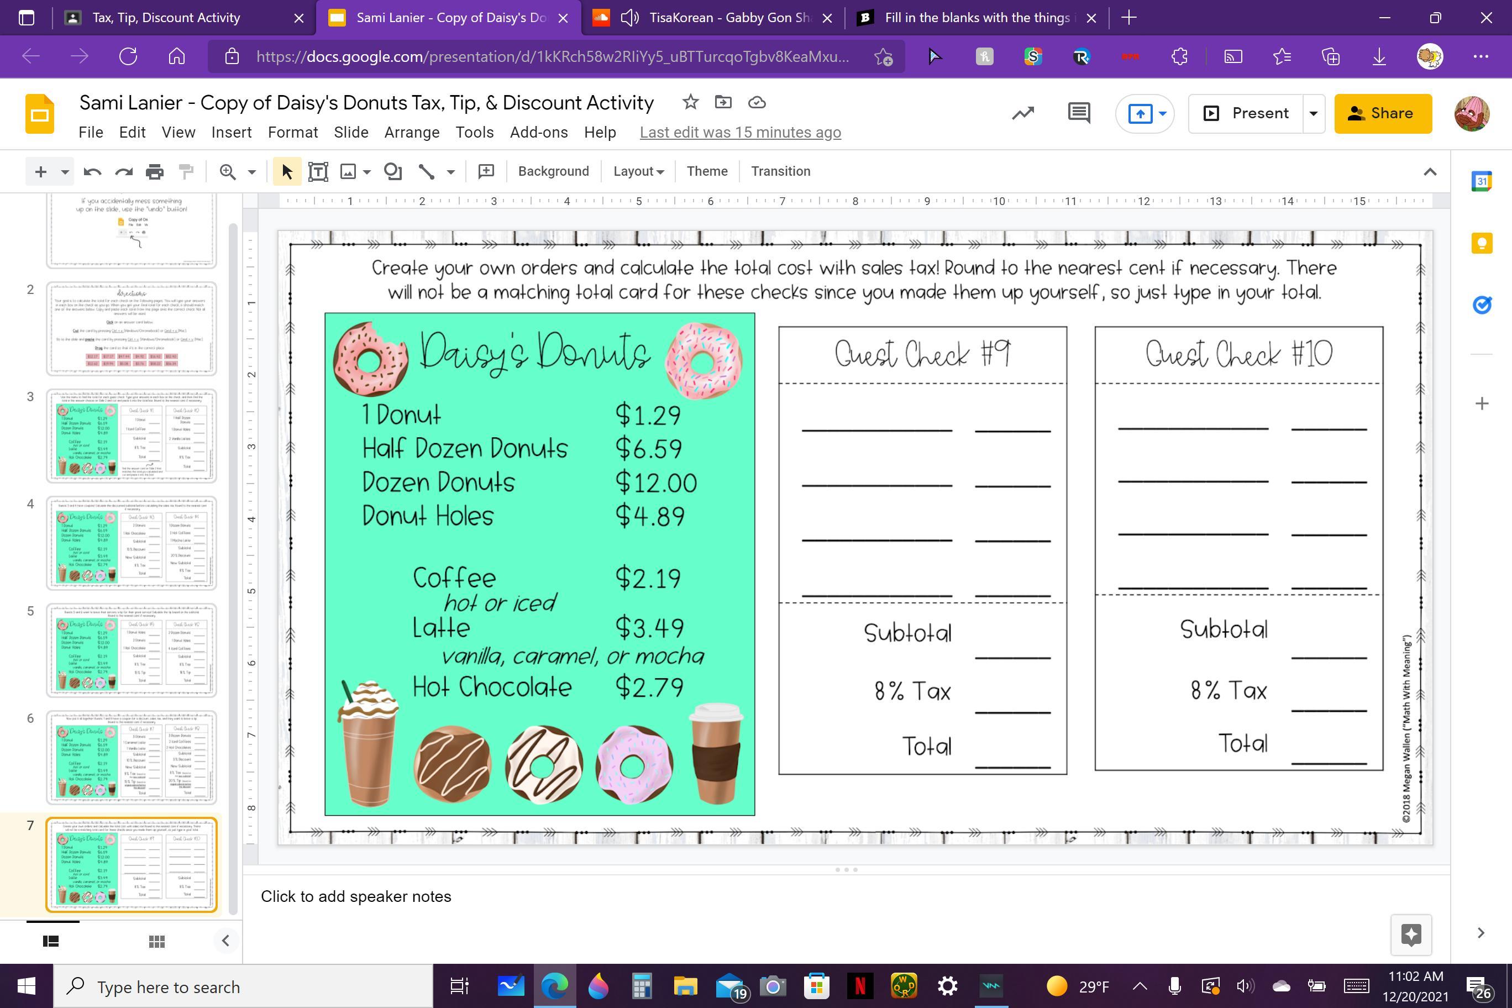The width and height of the screenshot is (1512, 1008).
Task: Open the Move to folder icon
Action: click(x=723, y=102)
